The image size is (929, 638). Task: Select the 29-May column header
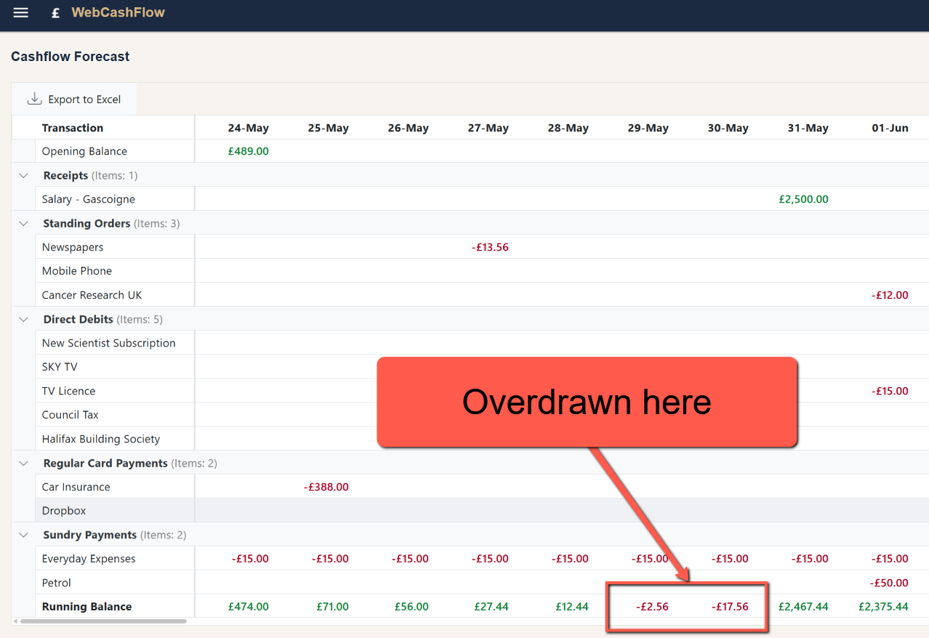[648, 128]
